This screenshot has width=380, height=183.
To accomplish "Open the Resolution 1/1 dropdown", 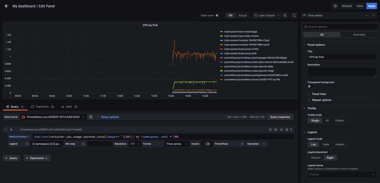I will 135,144.
